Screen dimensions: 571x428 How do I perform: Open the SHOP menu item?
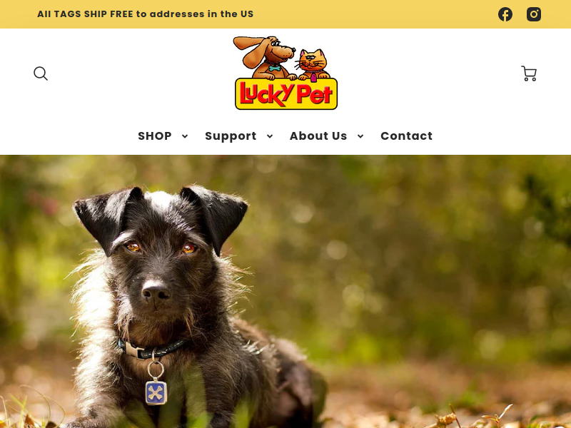pyautogui.click(x=155, y=136)
